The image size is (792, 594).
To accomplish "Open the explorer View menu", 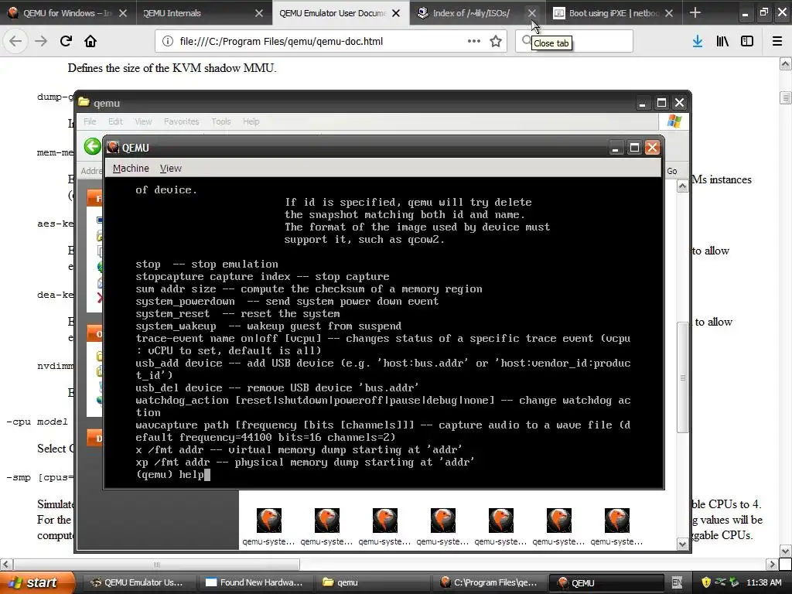I will tap(143, 121).
